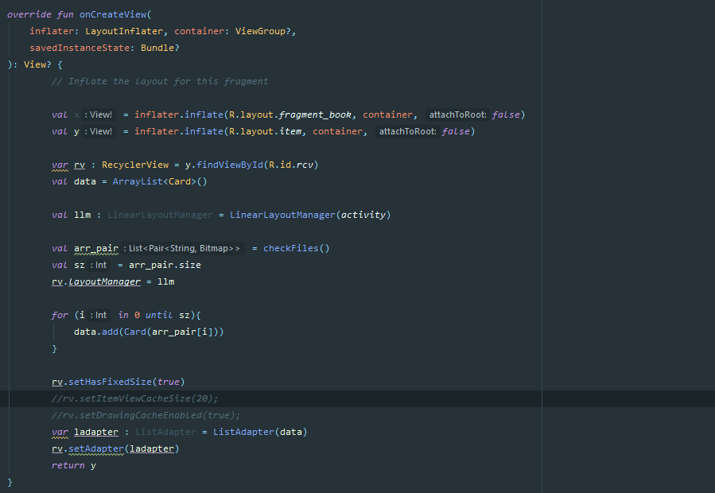715x493 pixels.
Task: Click the ladapter variable declaration
Action: pyautogui.click(x=95, y=432)
